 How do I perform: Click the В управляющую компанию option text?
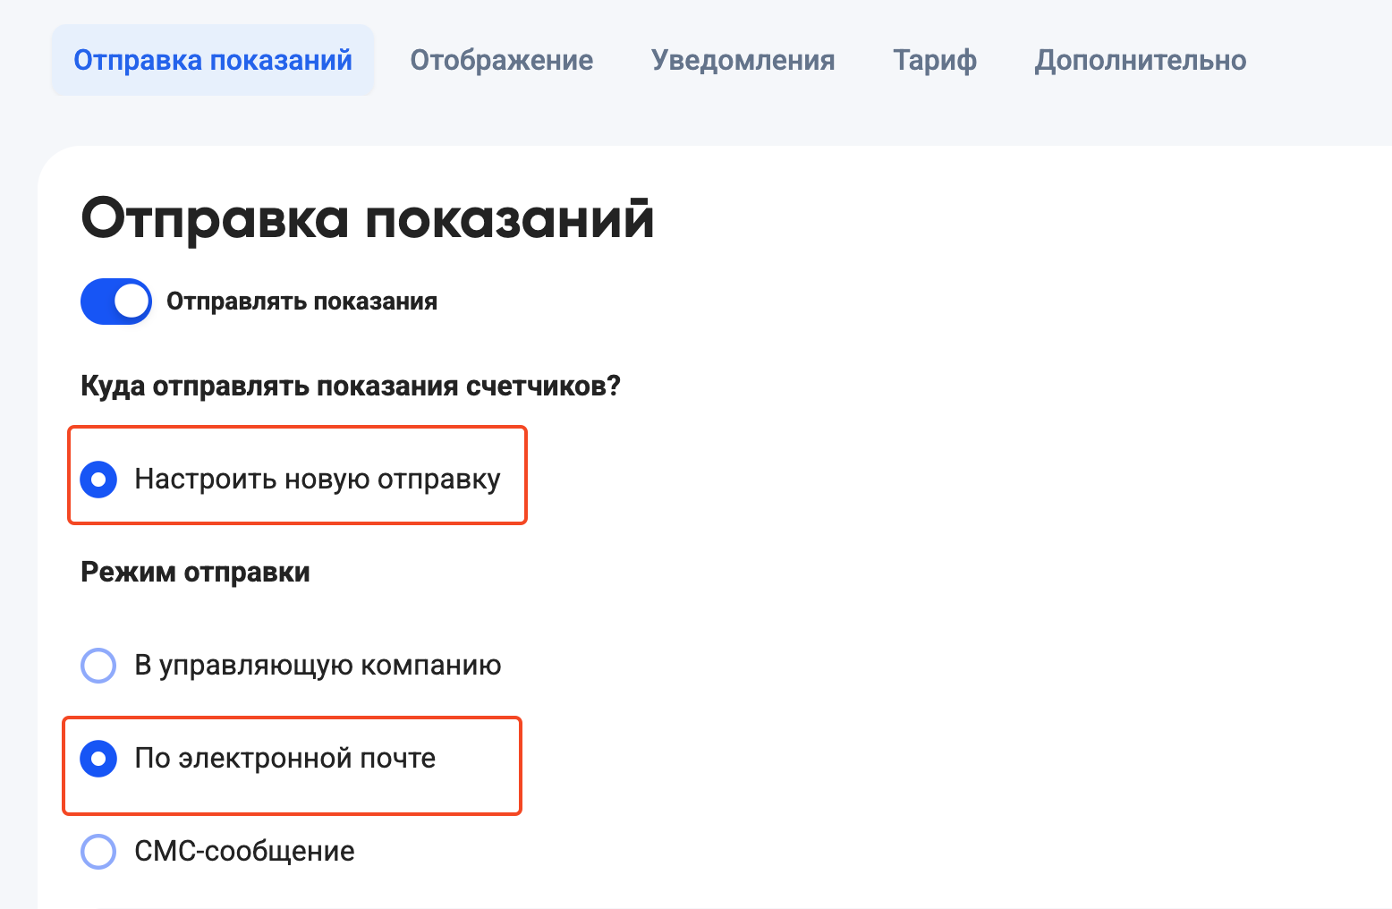click(318, 666)
